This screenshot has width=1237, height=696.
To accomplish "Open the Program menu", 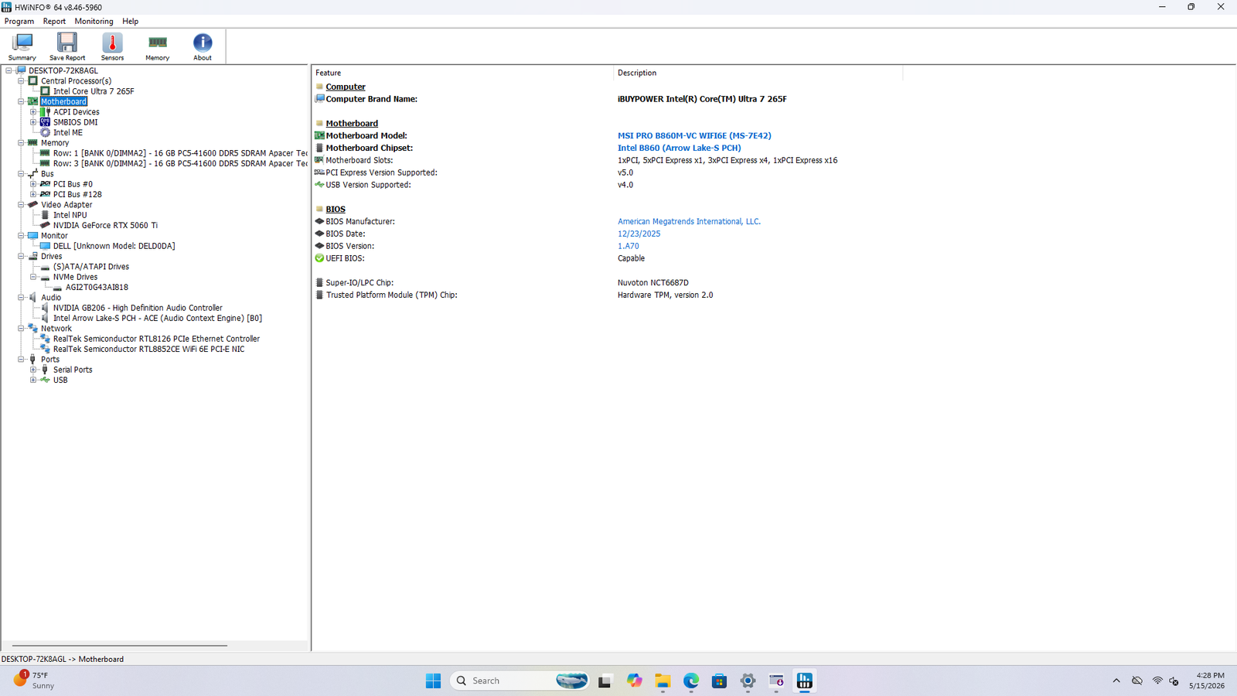I will tap(19, 22).
